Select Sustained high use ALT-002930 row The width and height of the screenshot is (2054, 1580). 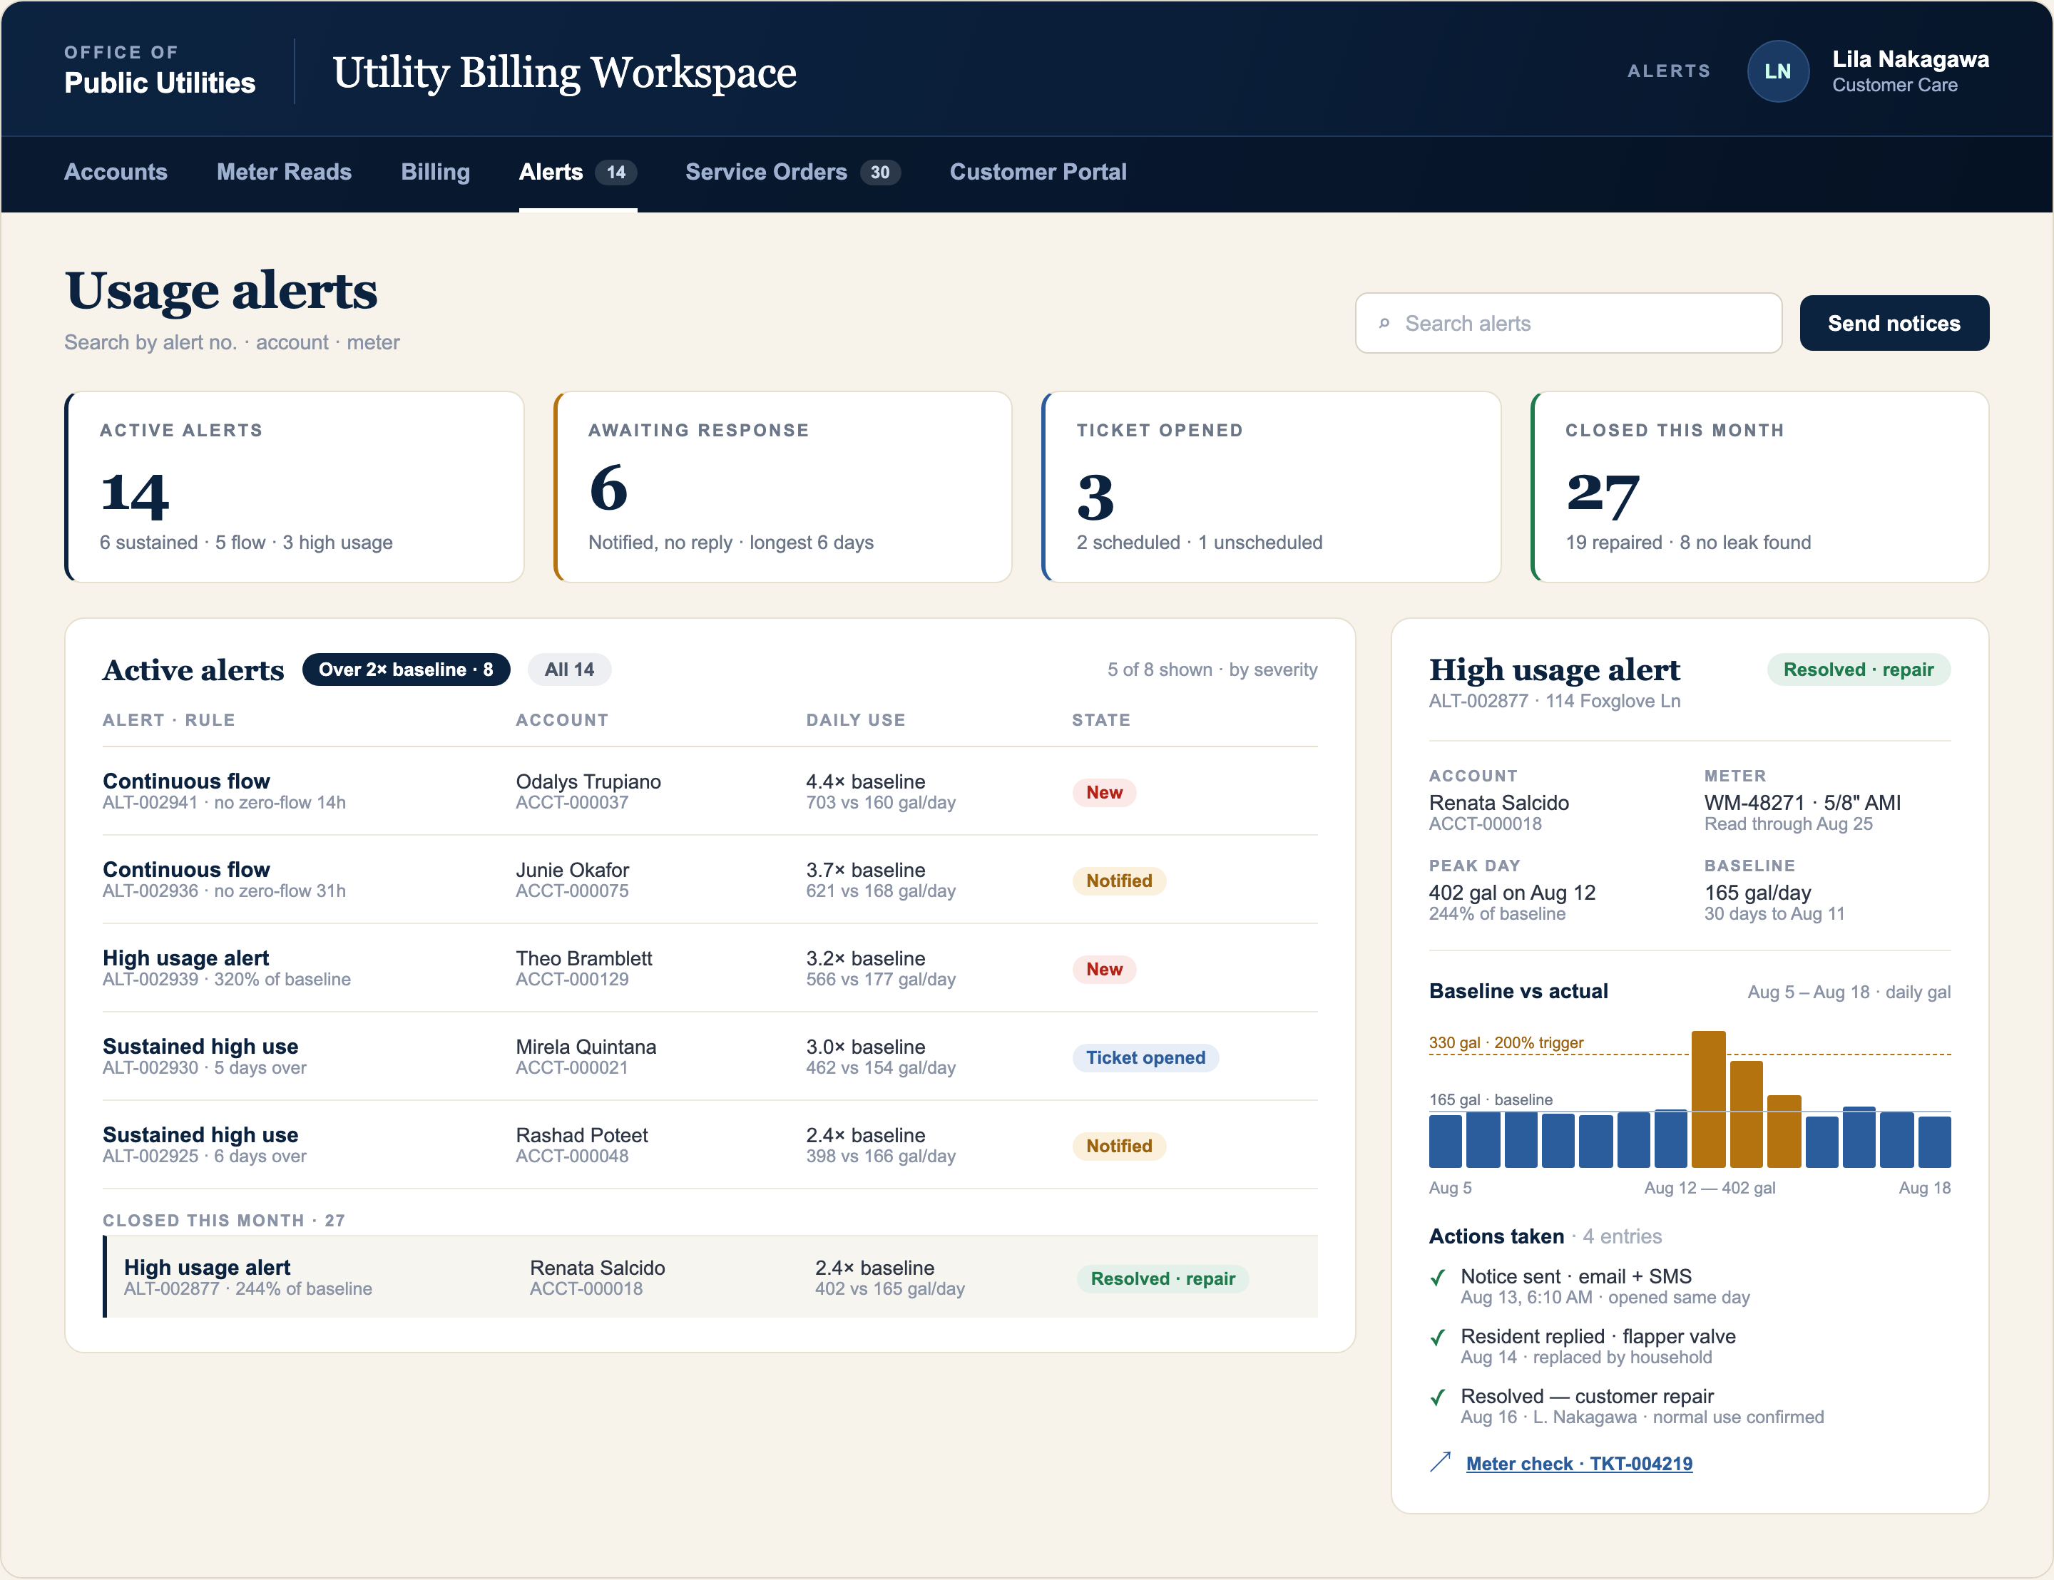coord(710,1057)
